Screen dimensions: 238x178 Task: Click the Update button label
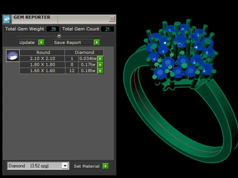[27, 43]
